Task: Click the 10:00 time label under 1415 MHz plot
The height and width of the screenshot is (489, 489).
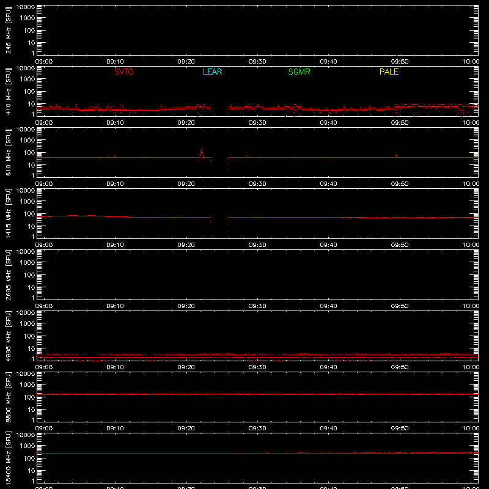Action: 471,245
